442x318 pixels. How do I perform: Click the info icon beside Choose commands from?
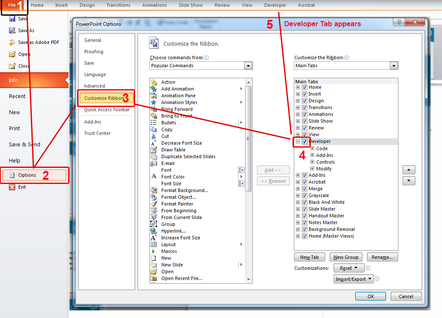tap(206, 58)
